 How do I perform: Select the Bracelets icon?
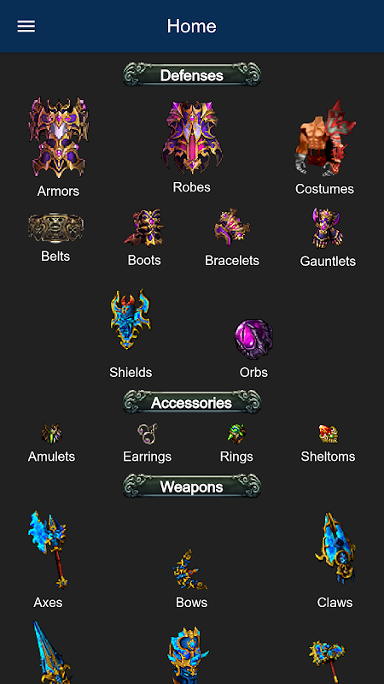click(231, 227)
